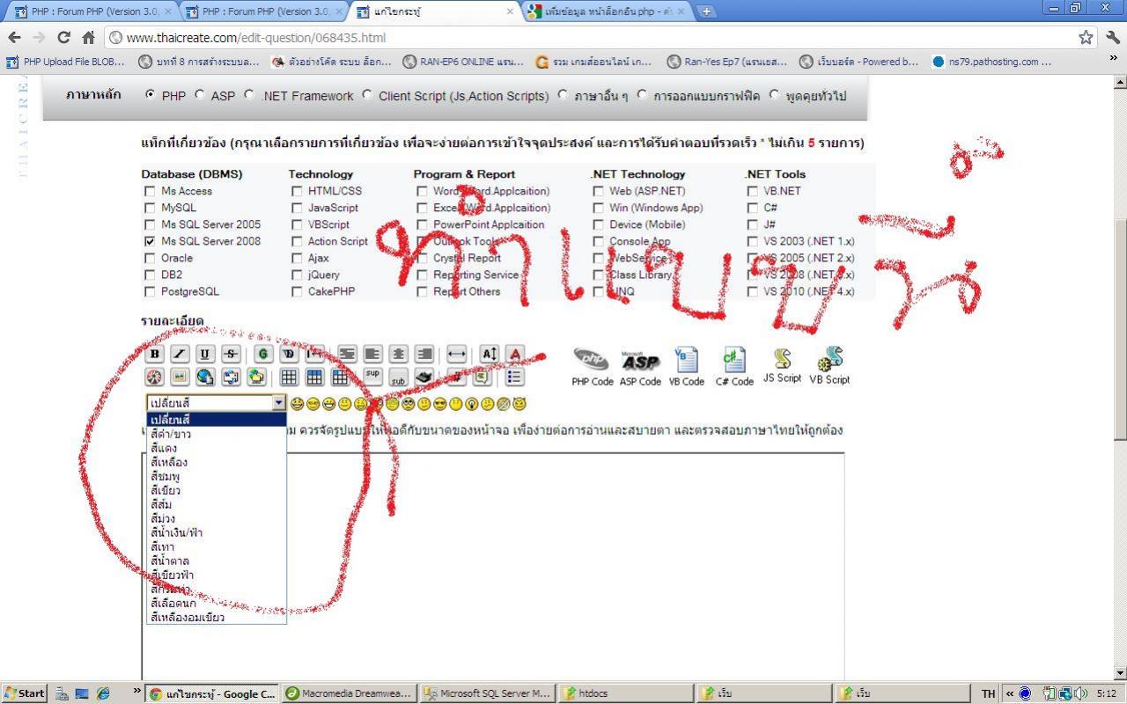The image size is (1127, 704).
Task: Bookmark this page with the star icon
Action: click(1086, 37)
